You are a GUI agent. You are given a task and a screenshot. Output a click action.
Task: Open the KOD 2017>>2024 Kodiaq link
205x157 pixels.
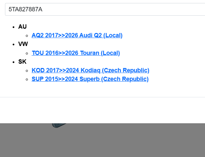90,70
